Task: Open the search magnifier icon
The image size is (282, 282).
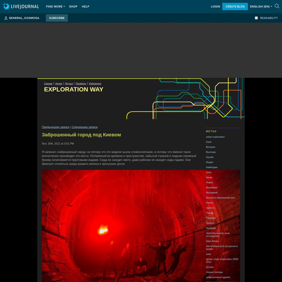Action: coord(277,6)
